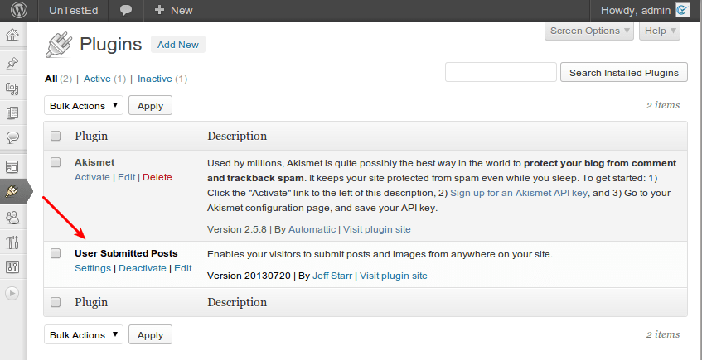Image resolution: width=702 pixels, height=360 pixels.
Task: Open the Automattic author link
Action: pyautogui.click(x=312, y=229)
